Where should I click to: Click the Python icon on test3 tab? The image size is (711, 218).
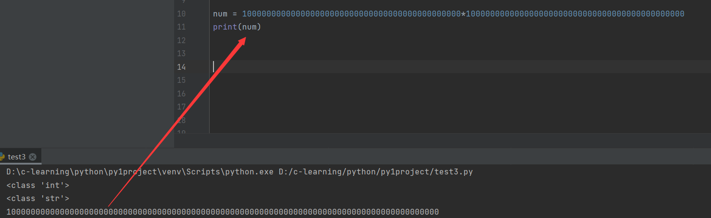[2, 157]
